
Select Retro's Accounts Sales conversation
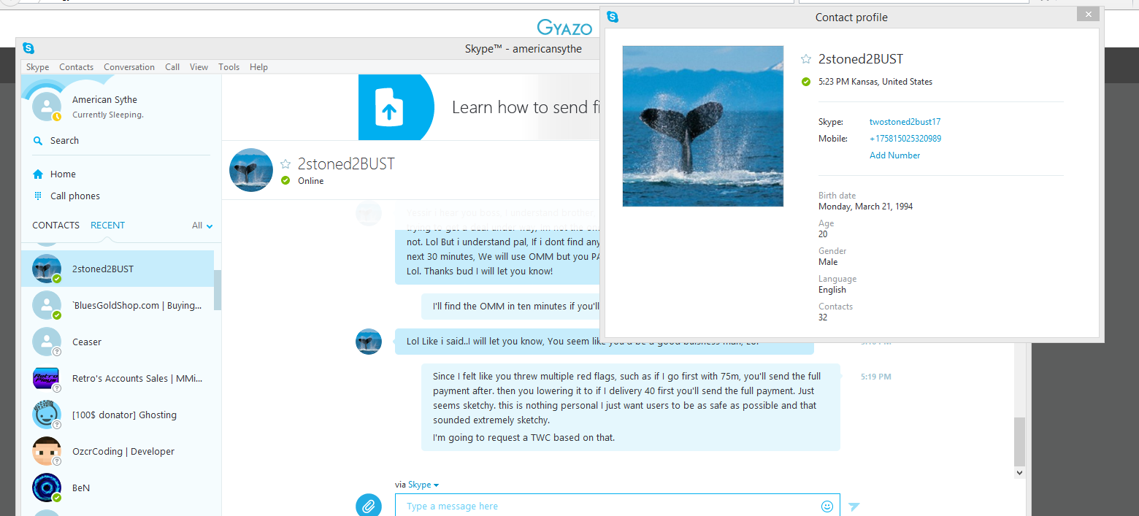(118, 378)
